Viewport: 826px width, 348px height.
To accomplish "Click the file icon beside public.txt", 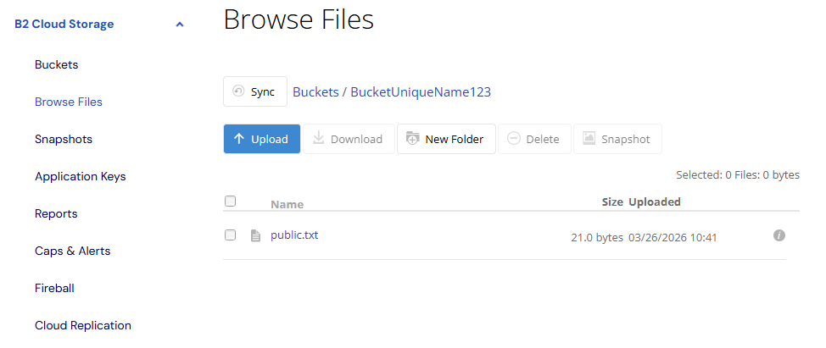I will pyautogui.click(x=254, y=235).
